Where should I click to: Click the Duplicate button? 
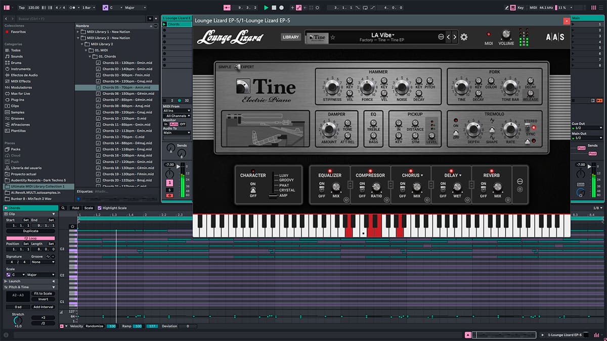point(30,231)
